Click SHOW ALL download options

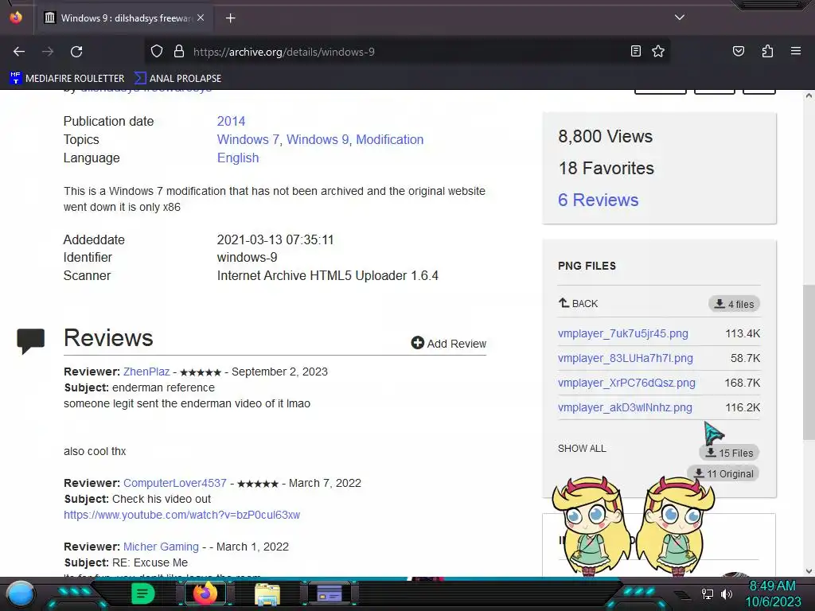click(582, 449)
